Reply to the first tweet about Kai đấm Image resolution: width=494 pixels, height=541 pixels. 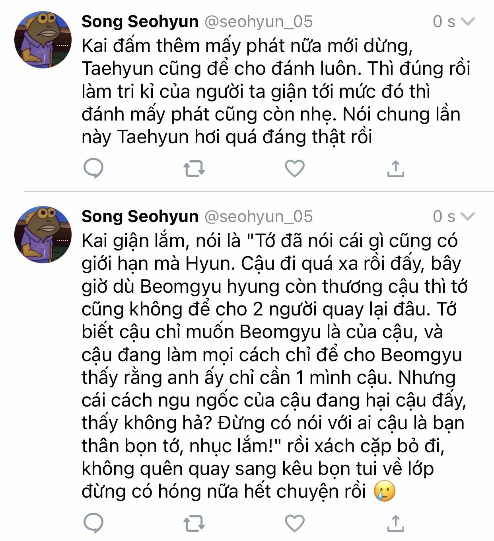pos(93,169)
